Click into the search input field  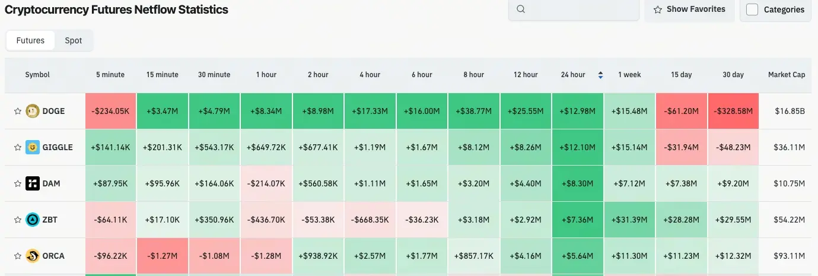578,9
